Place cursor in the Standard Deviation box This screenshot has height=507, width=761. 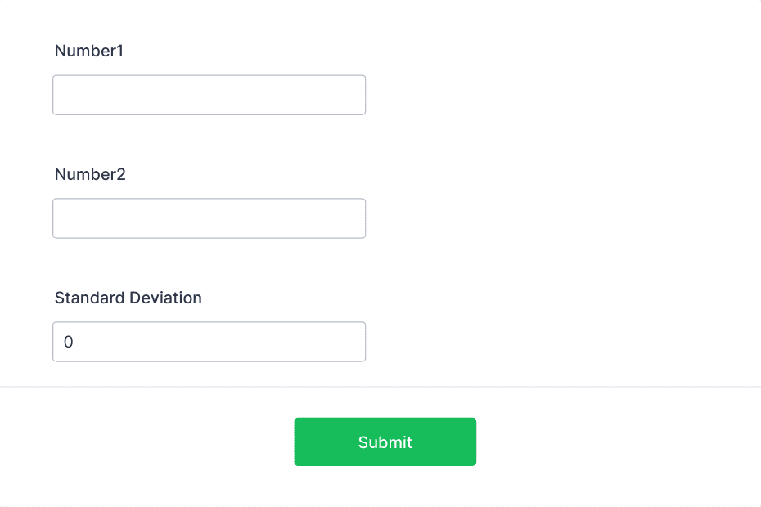209,341
